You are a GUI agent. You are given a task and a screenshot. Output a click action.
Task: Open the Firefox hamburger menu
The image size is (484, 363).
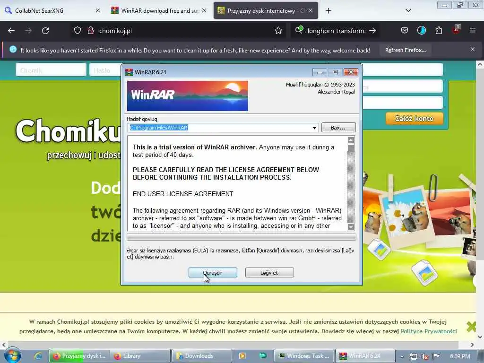473,30
